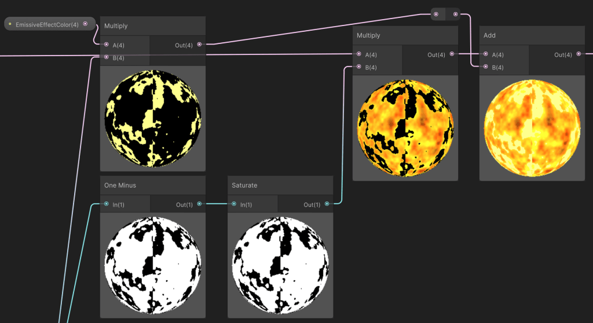This screenshot has height=323, width=593.
Task: Click B(4) port of Multiply with orange preview
Action: click(359, 67)
